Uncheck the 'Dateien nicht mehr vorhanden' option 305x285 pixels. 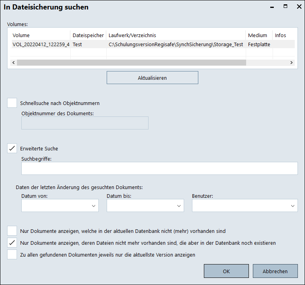click(x=12, y=243)
